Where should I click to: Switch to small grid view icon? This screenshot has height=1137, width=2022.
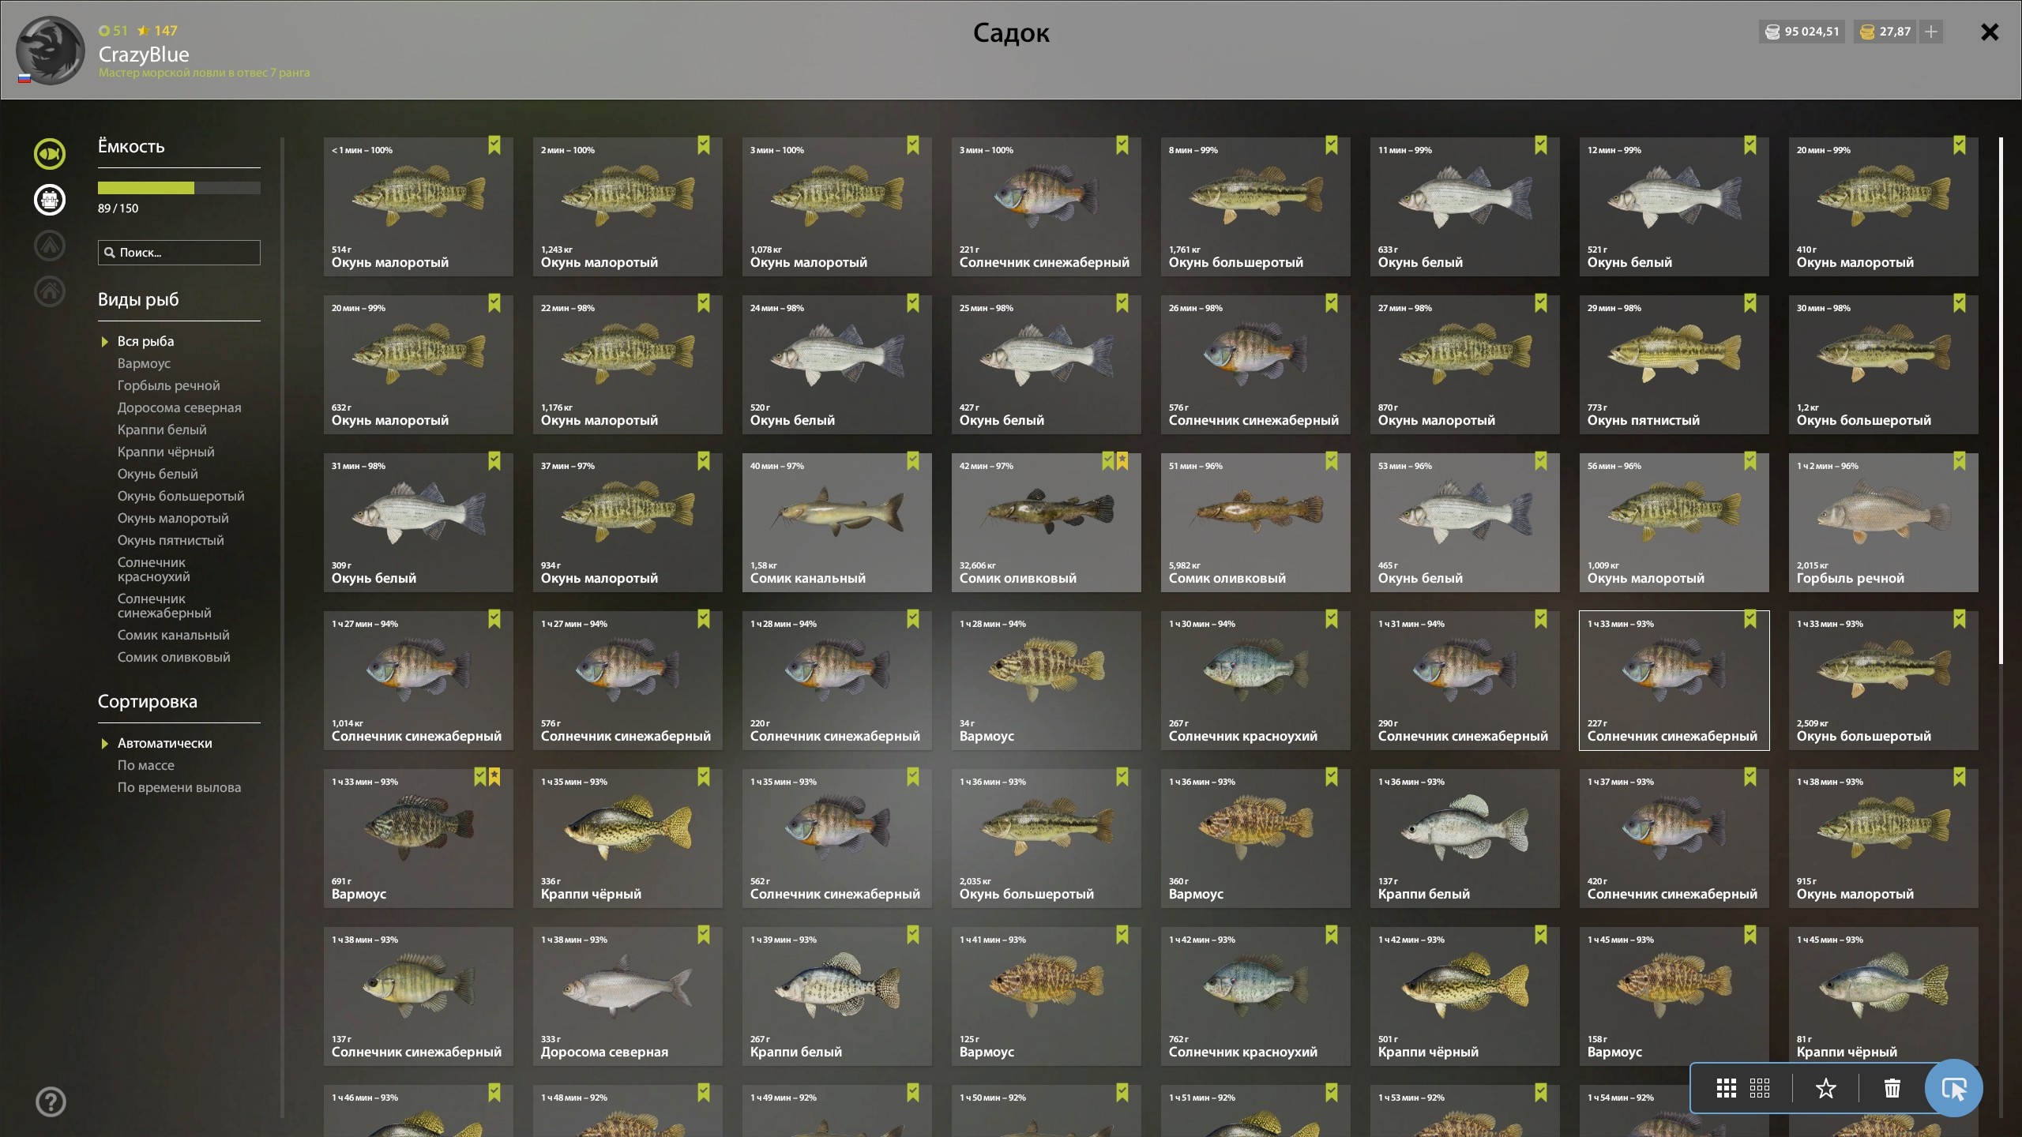pos(1760,1089)
